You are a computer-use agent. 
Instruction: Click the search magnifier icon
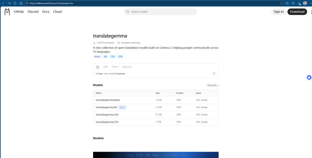(128, 12)
